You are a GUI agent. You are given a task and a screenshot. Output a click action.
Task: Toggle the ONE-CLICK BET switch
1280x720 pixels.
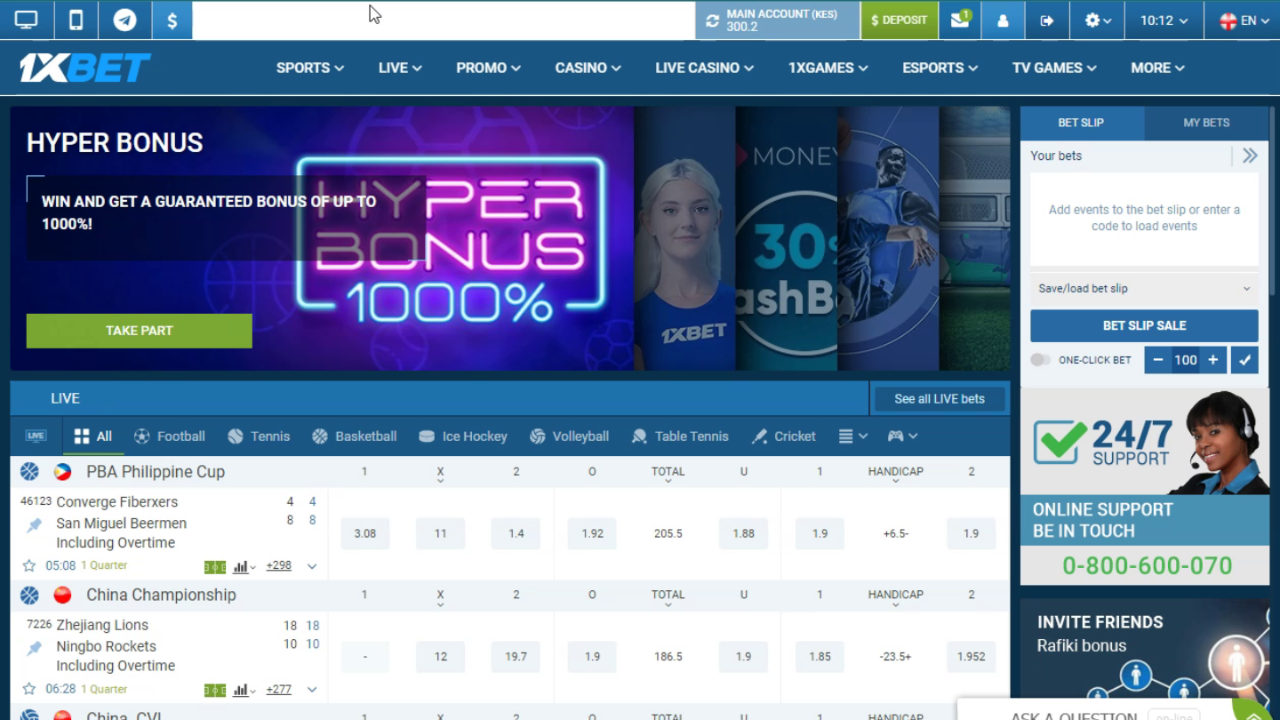tap(1040, 360)
